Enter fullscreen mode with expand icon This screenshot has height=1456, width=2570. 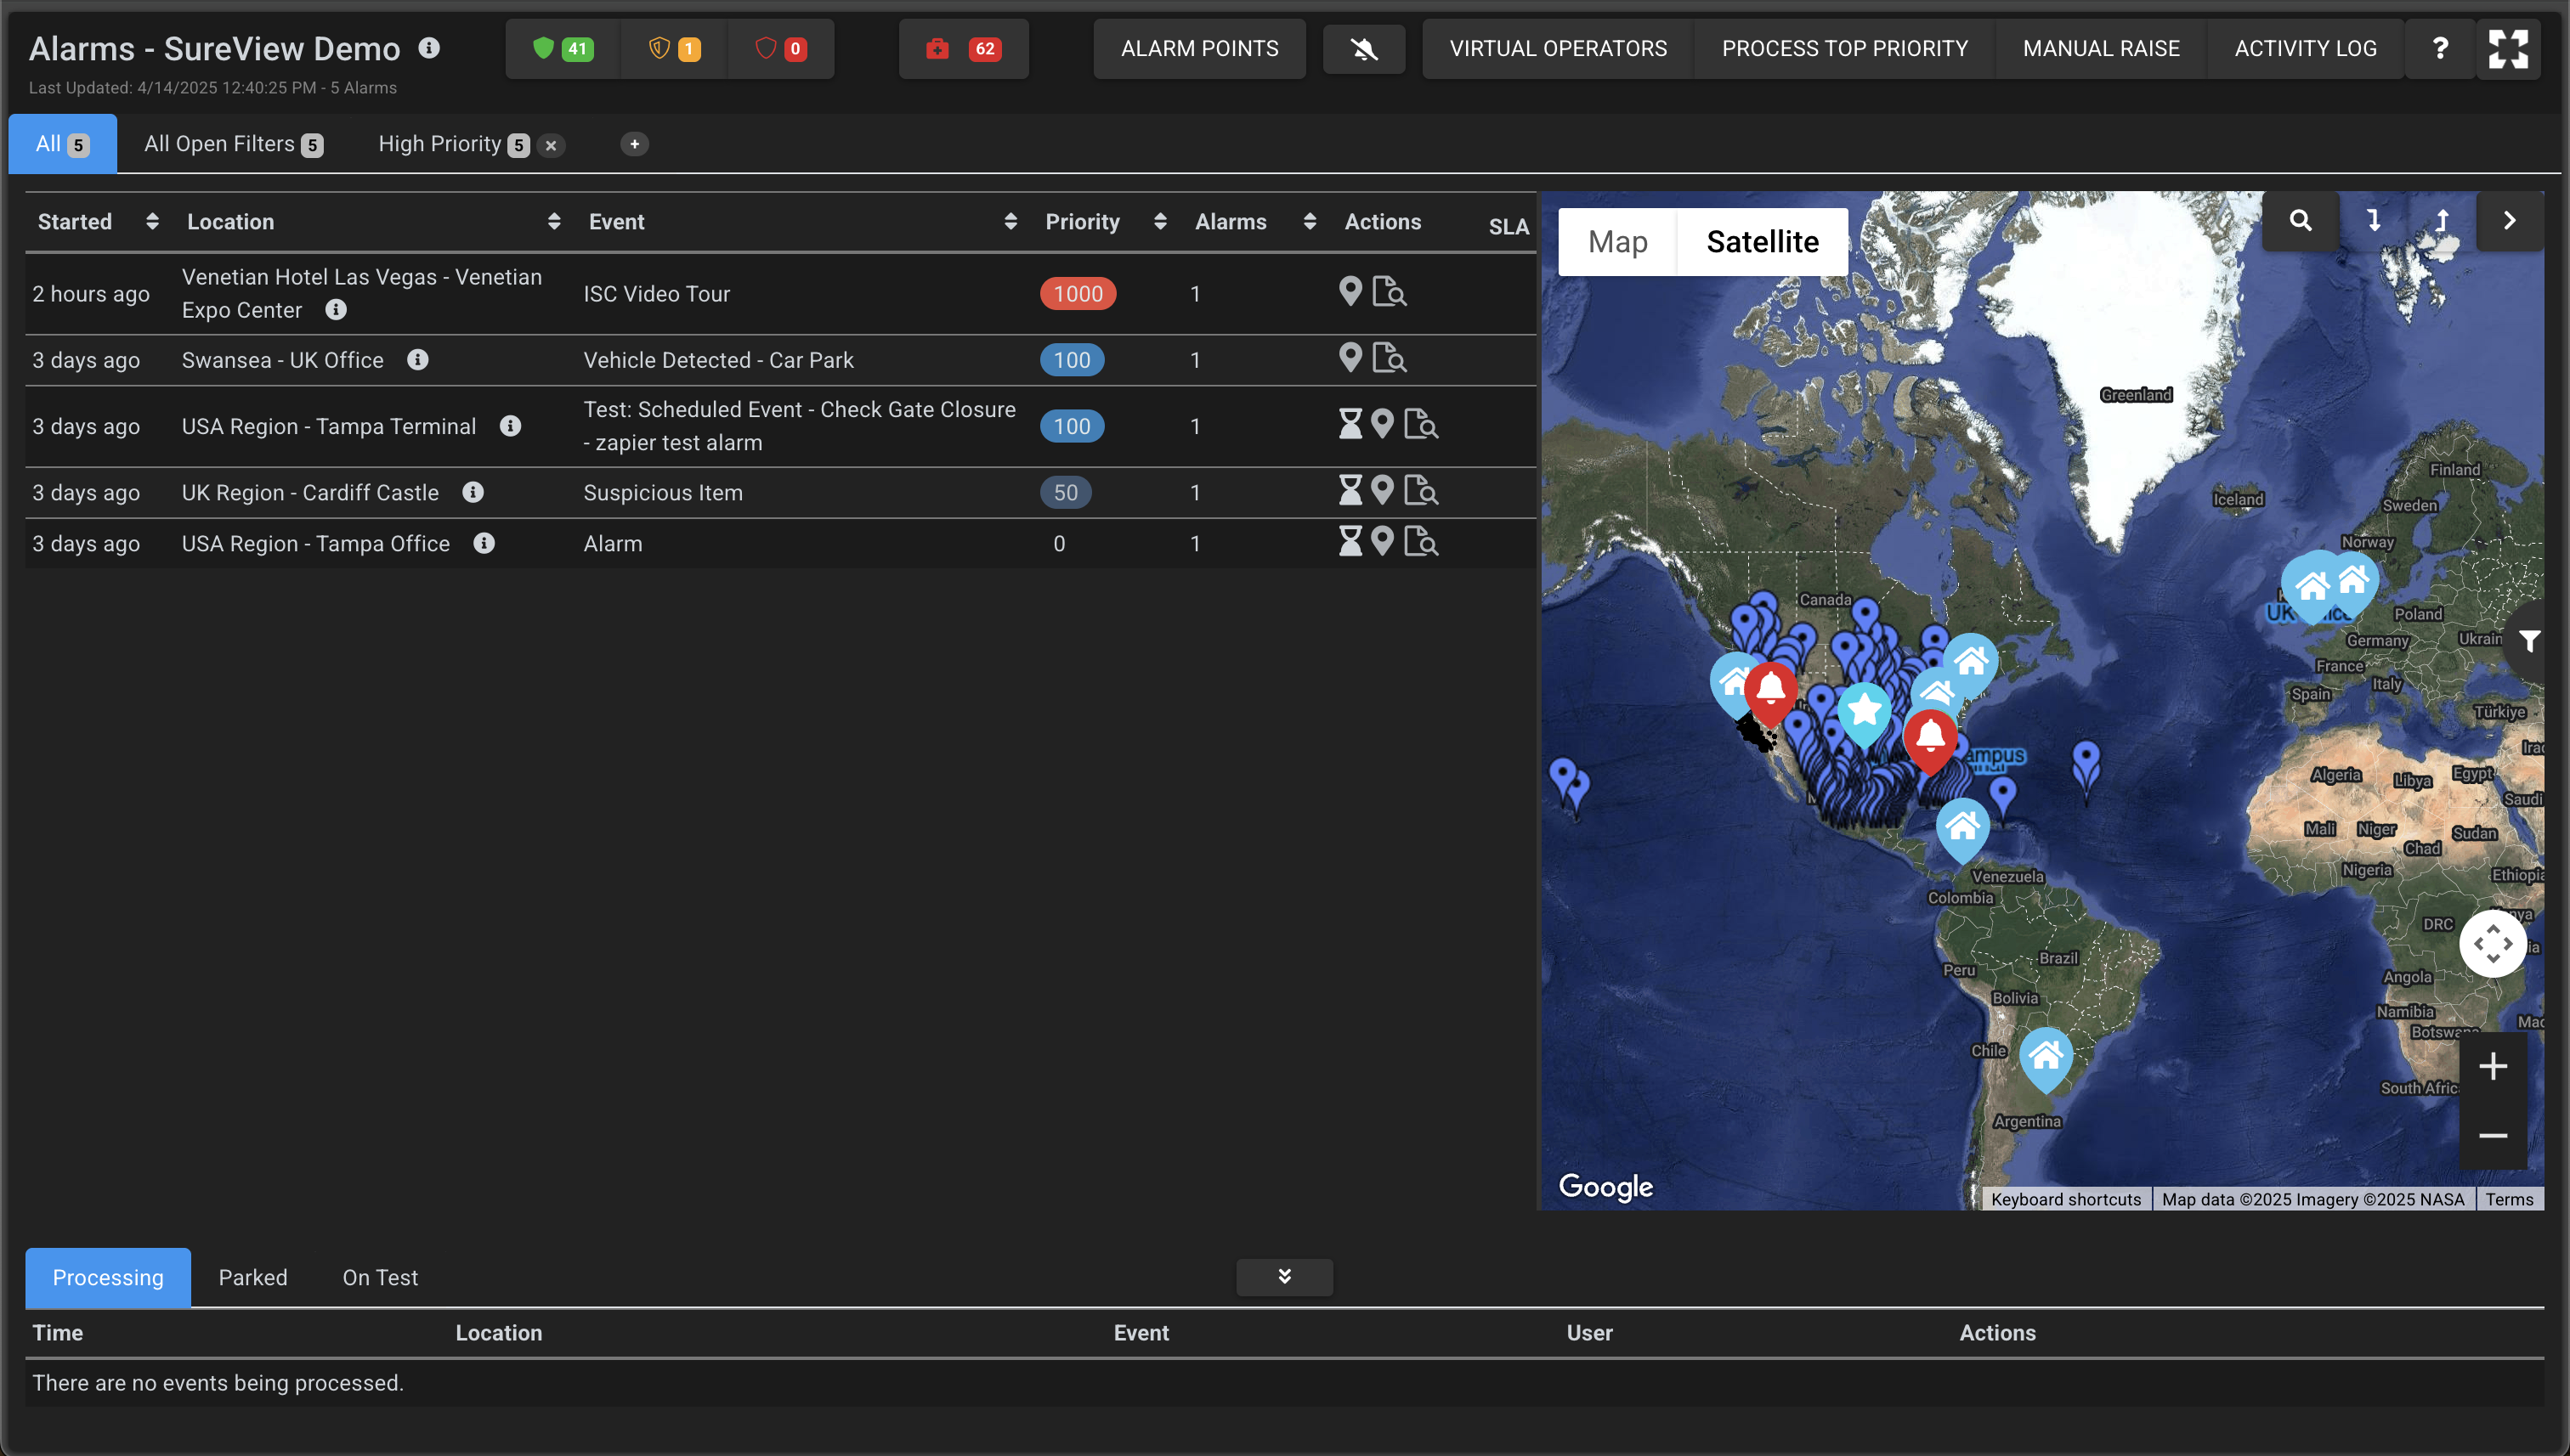(x=2508, y=48)
